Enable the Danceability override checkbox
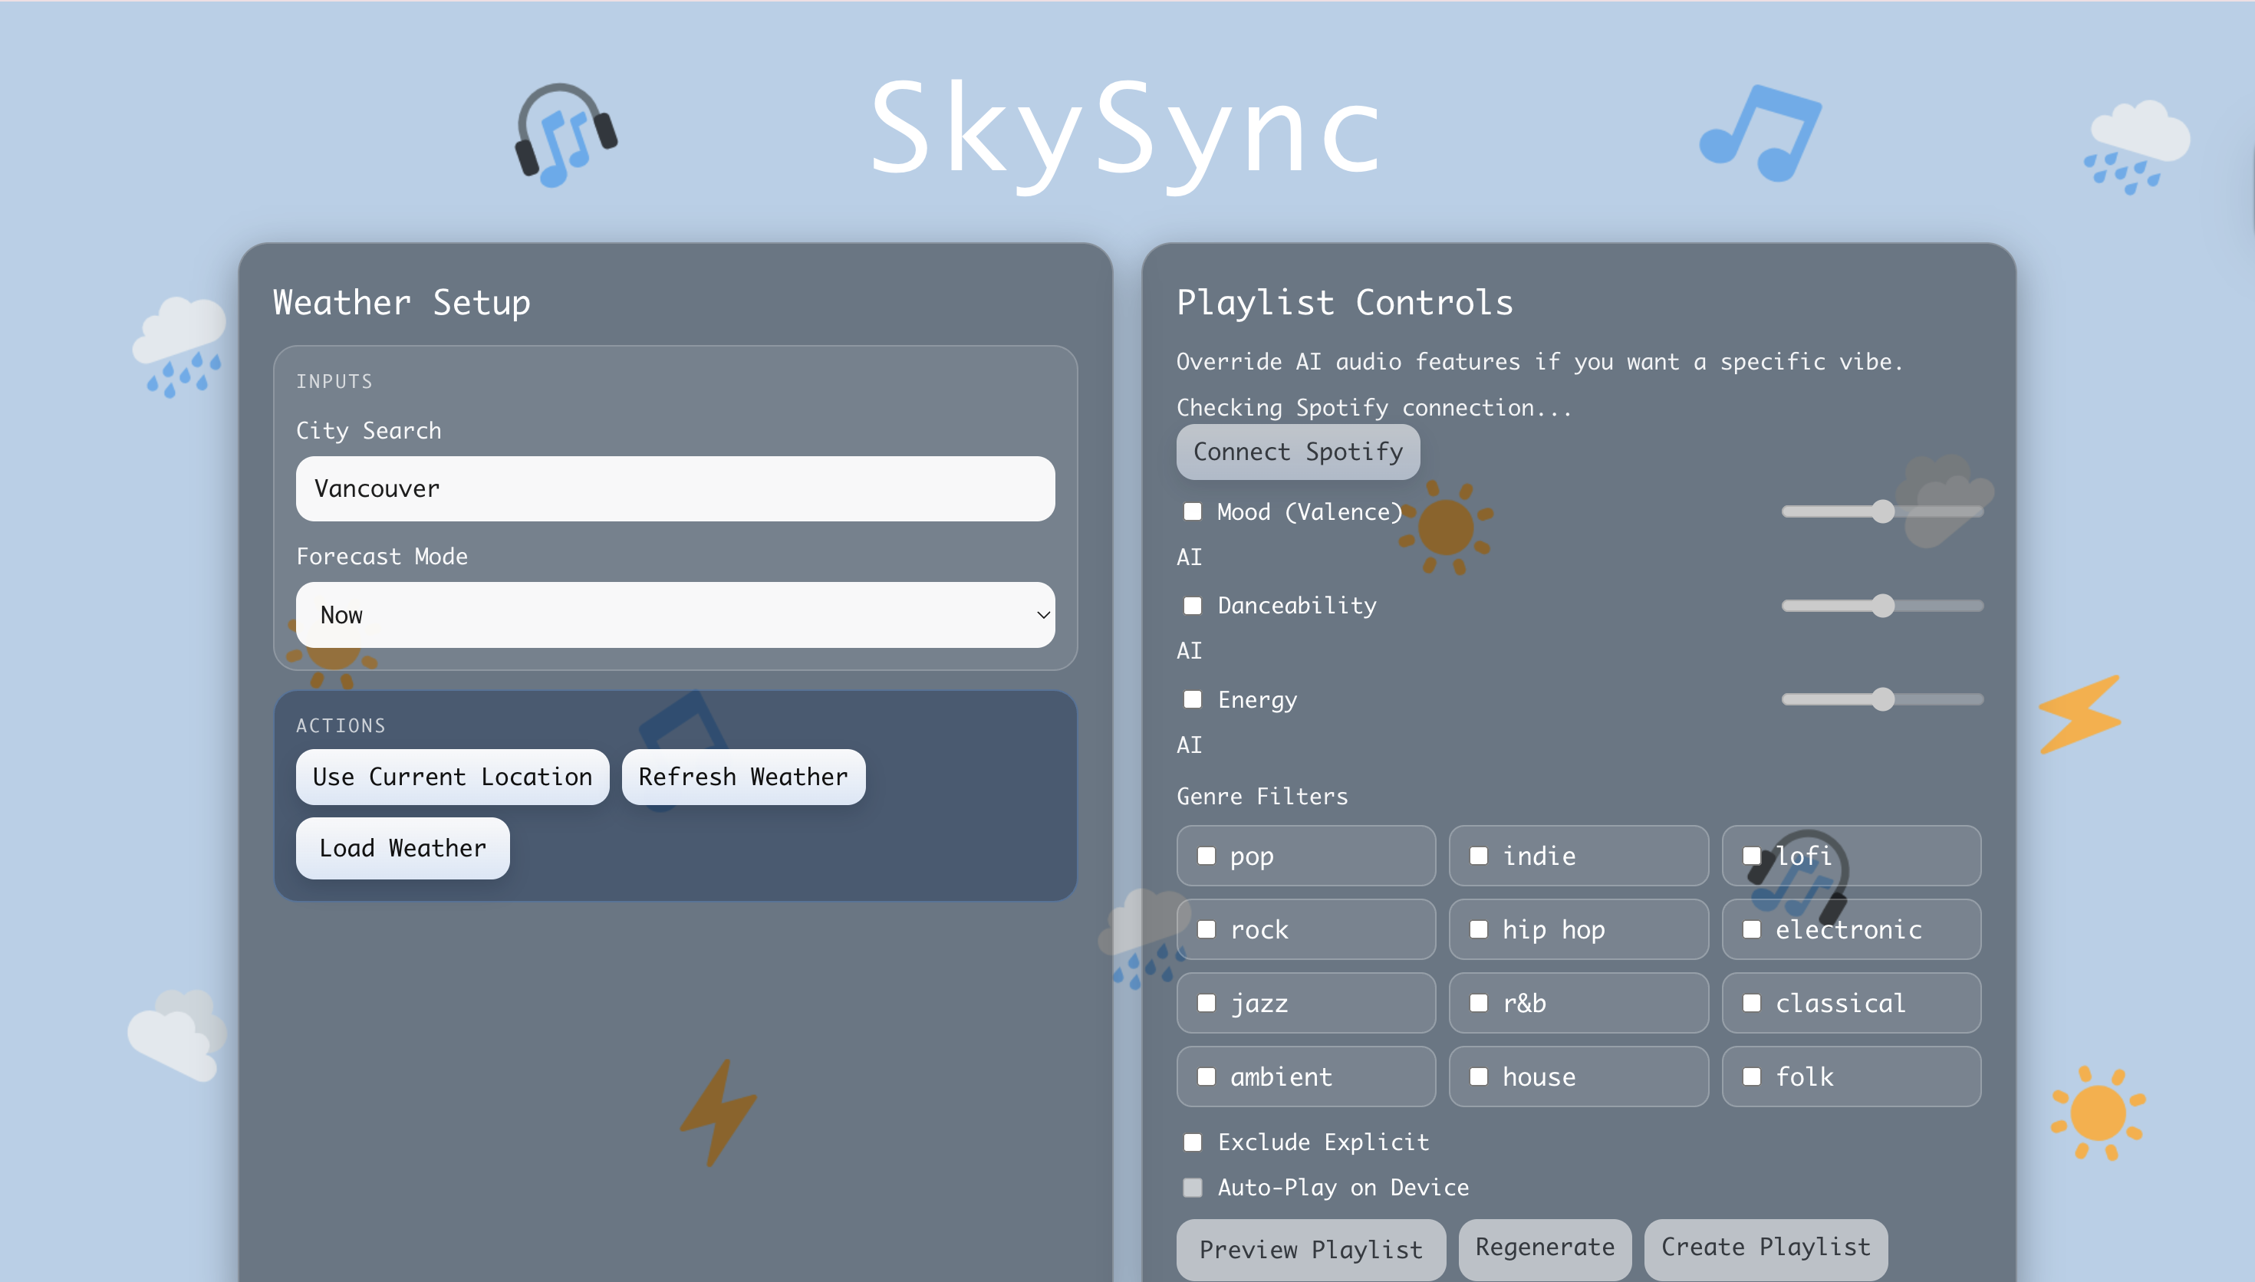 (1192, 605)
